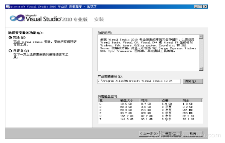This screenshot has width=225, height=143.
Task: Minimize the setup window
Action: tap(196, 7)
